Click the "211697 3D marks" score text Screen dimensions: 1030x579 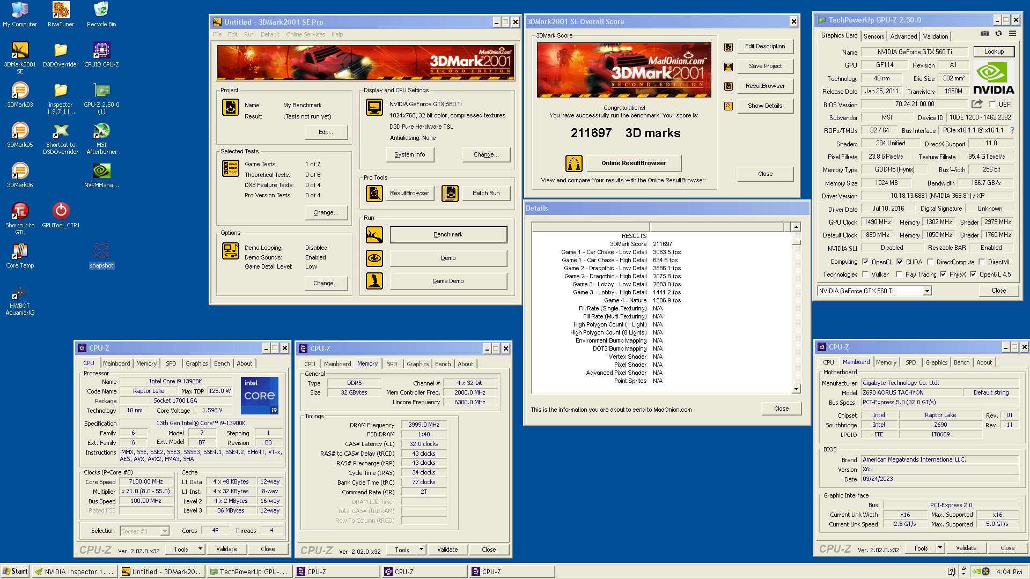click(x=626, y=133)
